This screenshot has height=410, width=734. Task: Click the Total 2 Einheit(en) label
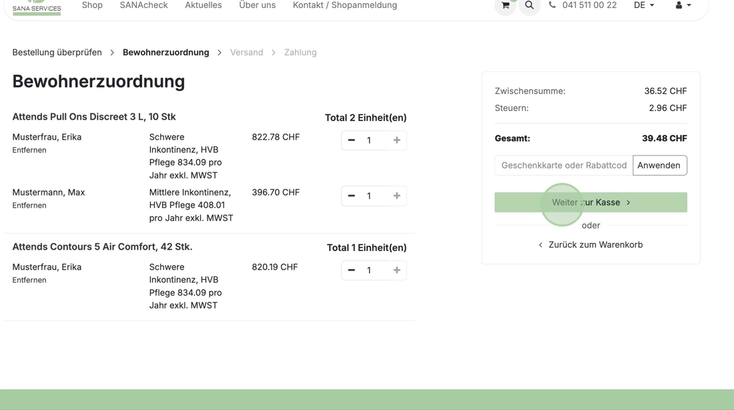pyautogui.click(x=366, y=118)
